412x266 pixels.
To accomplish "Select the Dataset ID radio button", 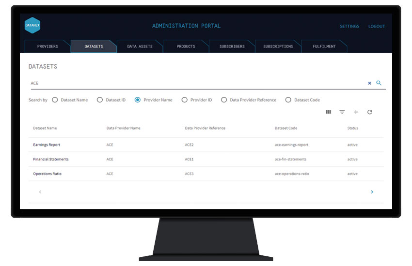I will click(100, 100).
